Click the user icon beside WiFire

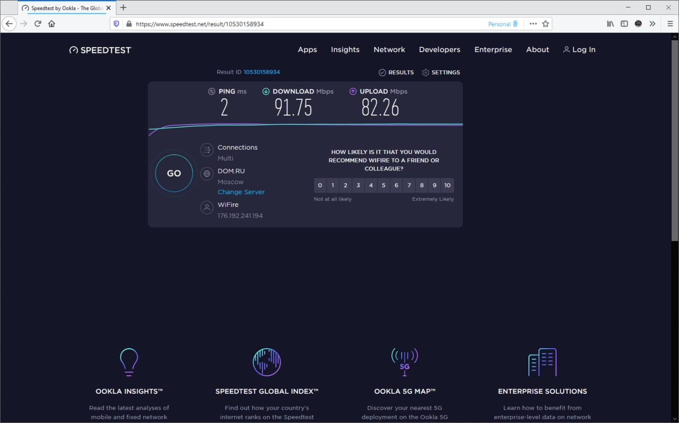pyautogui.click(x=207, y=208)
